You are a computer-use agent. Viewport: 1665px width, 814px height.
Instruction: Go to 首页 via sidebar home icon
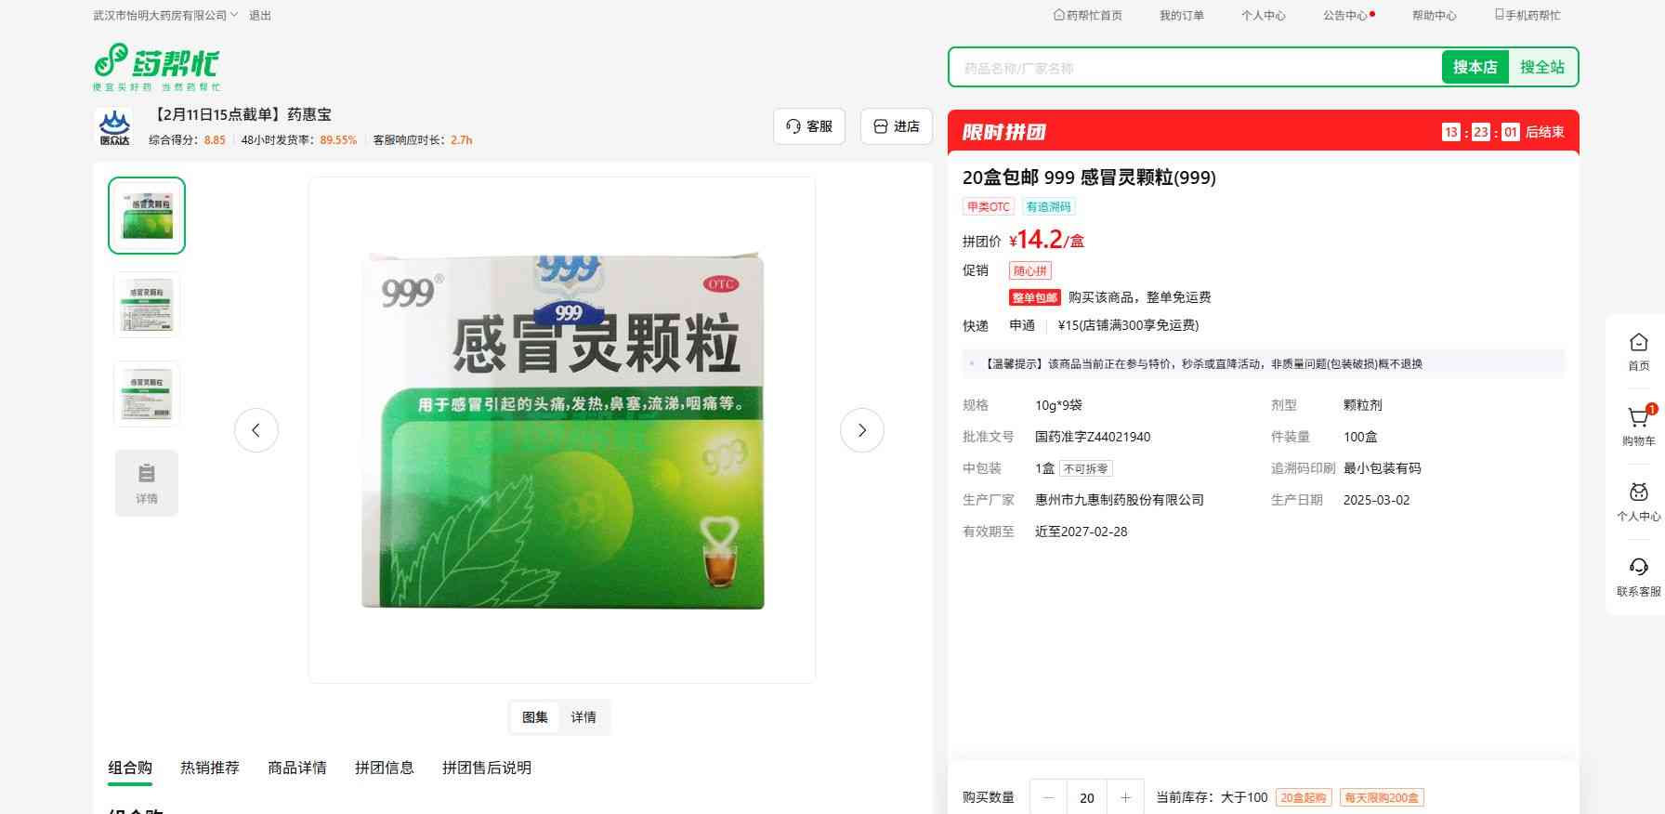(x=1638, y=351)
